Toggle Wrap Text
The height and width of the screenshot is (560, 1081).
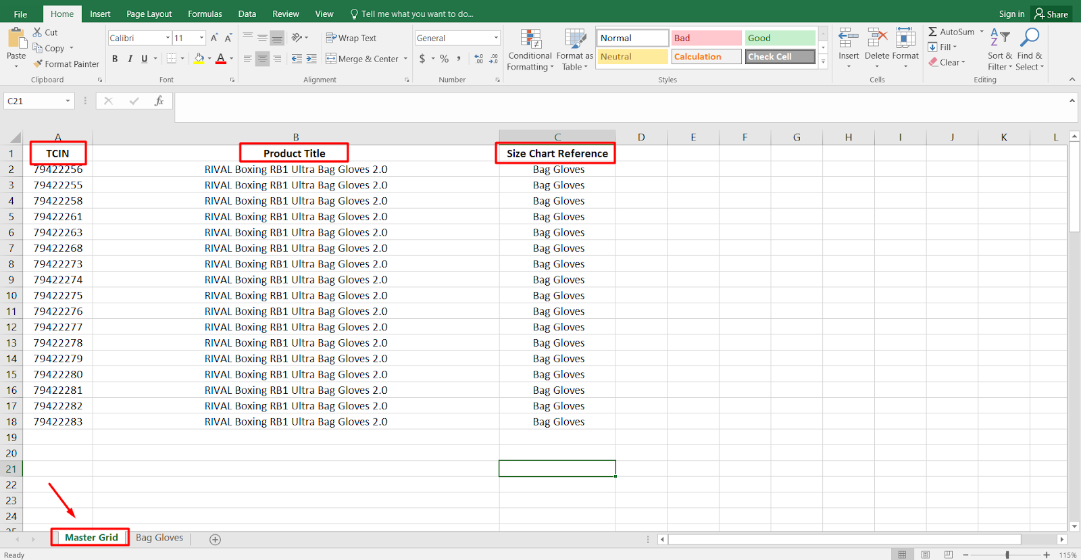pyautogui.click(x=351, y=38)
